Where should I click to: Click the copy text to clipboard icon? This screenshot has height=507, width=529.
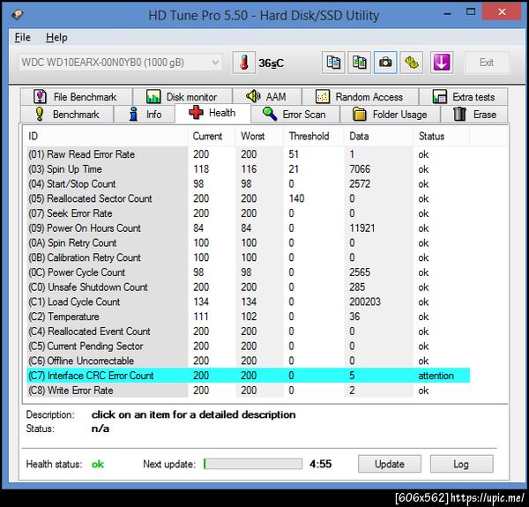pos(333,63)
